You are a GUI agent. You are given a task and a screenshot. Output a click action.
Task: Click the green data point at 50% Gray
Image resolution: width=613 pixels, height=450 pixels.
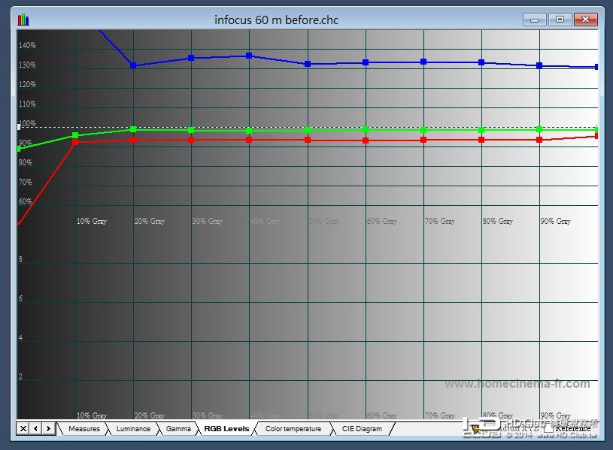click(x=308, y=130)
